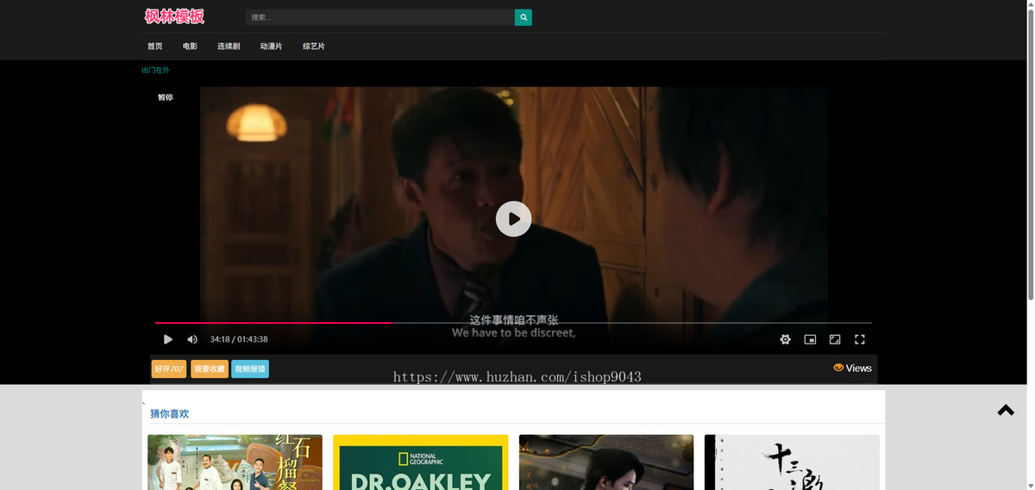
Task: Click the back-to-top arrow
Action: tap(1006, 410)
